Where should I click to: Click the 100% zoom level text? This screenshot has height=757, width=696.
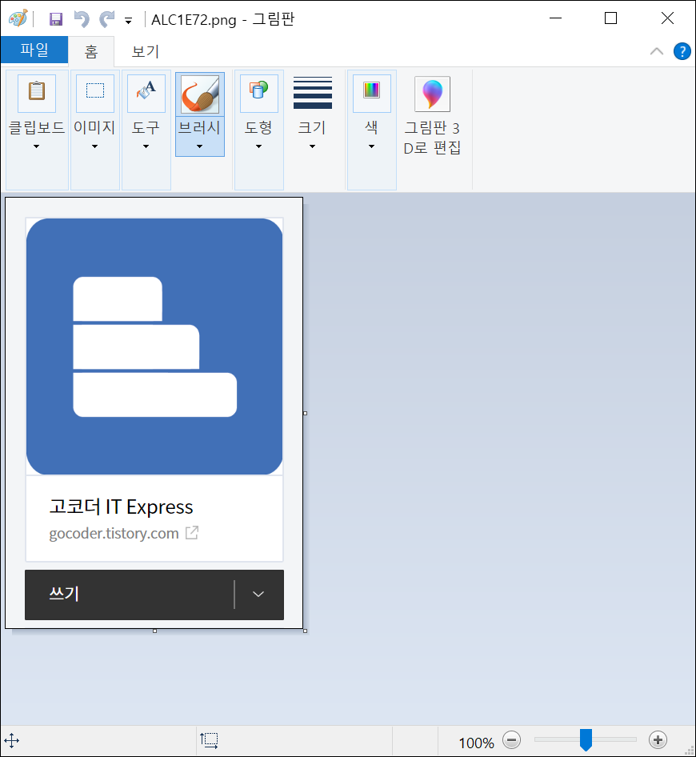476,743
